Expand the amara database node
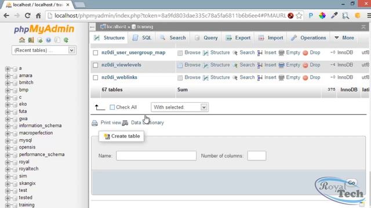This screenshot has height=208, width=371. (8, 76)
